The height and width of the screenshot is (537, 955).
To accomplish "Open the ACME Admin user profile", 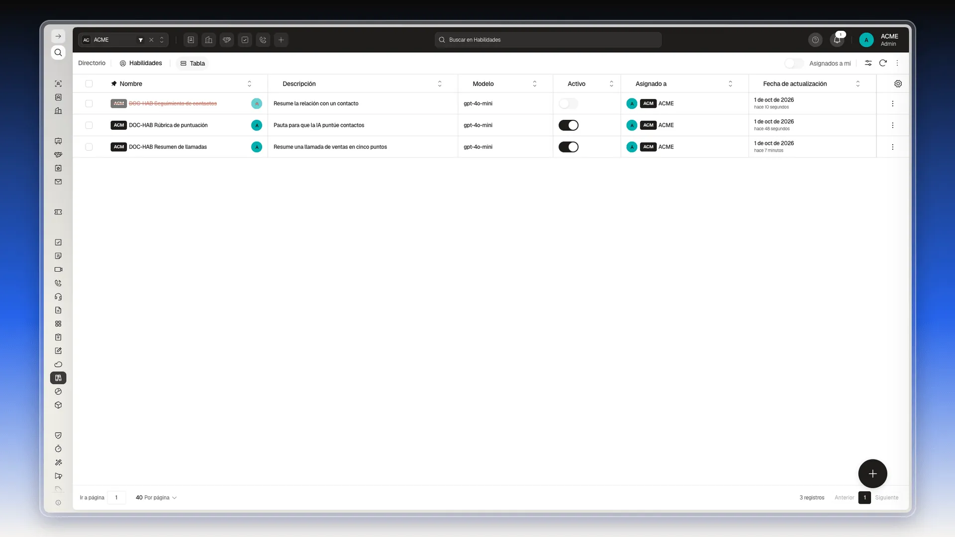I will [x=879, y=40].
